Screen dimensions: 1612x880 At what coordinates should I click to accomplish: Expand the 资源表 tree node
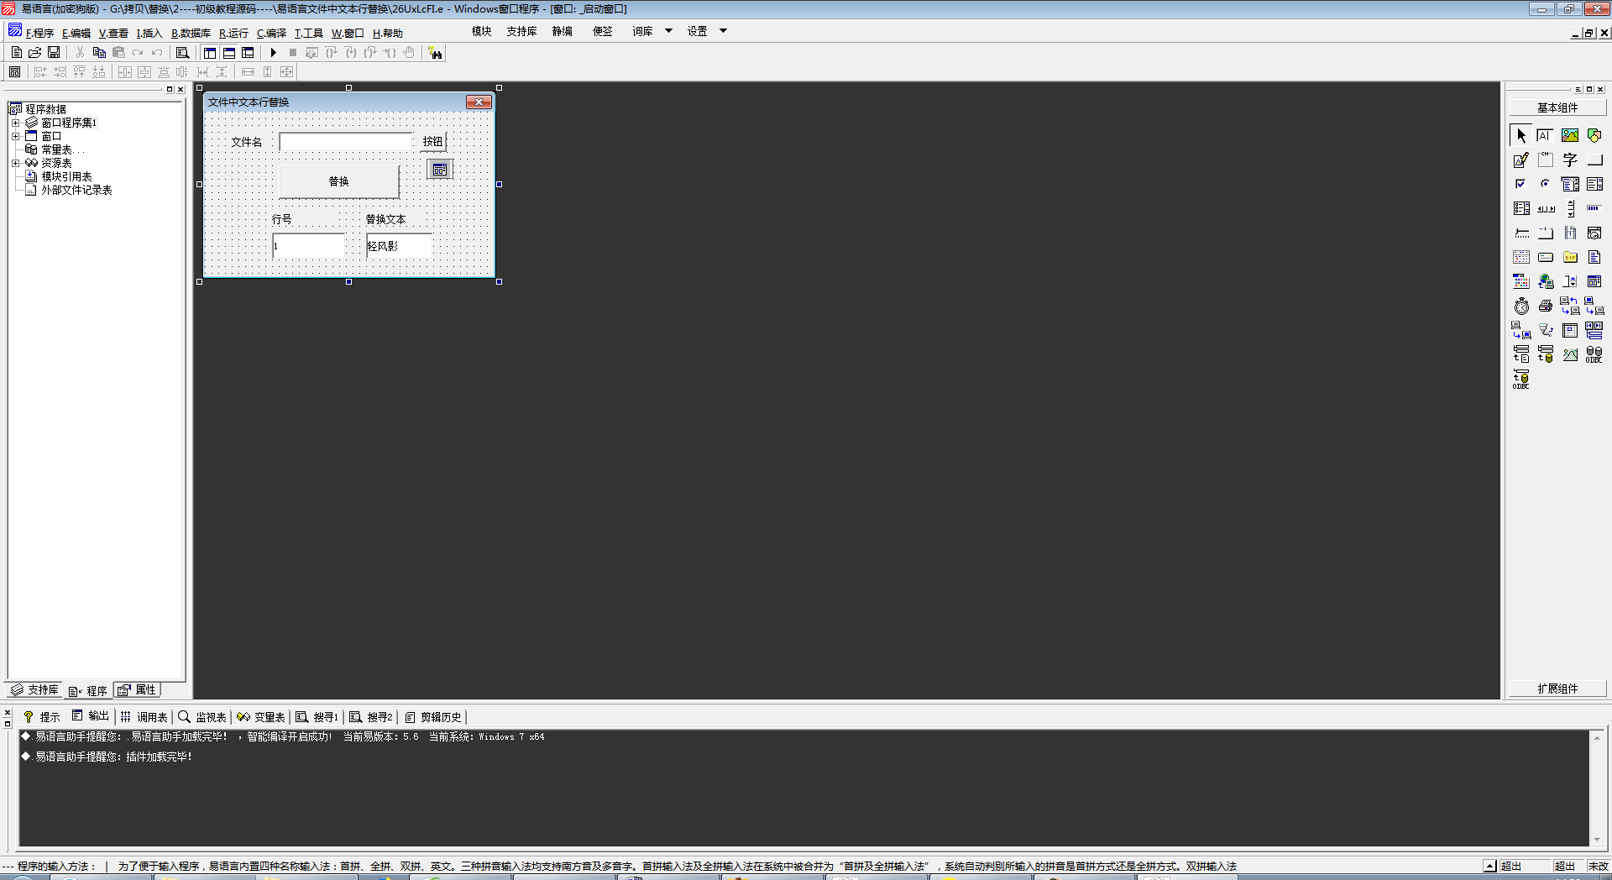[15, 163]
